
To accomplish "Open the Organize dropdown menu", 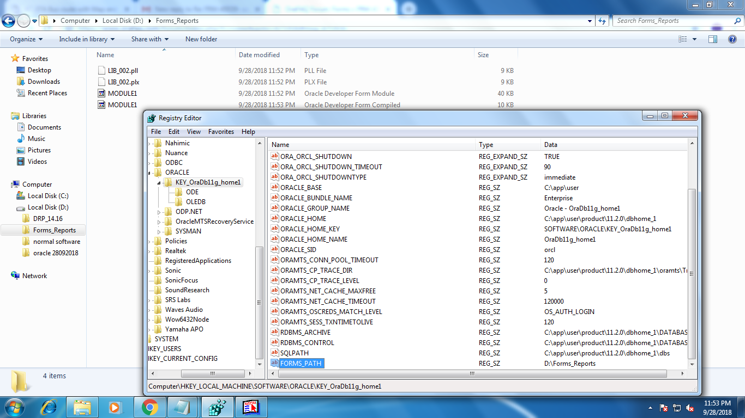I will point(26,39).
